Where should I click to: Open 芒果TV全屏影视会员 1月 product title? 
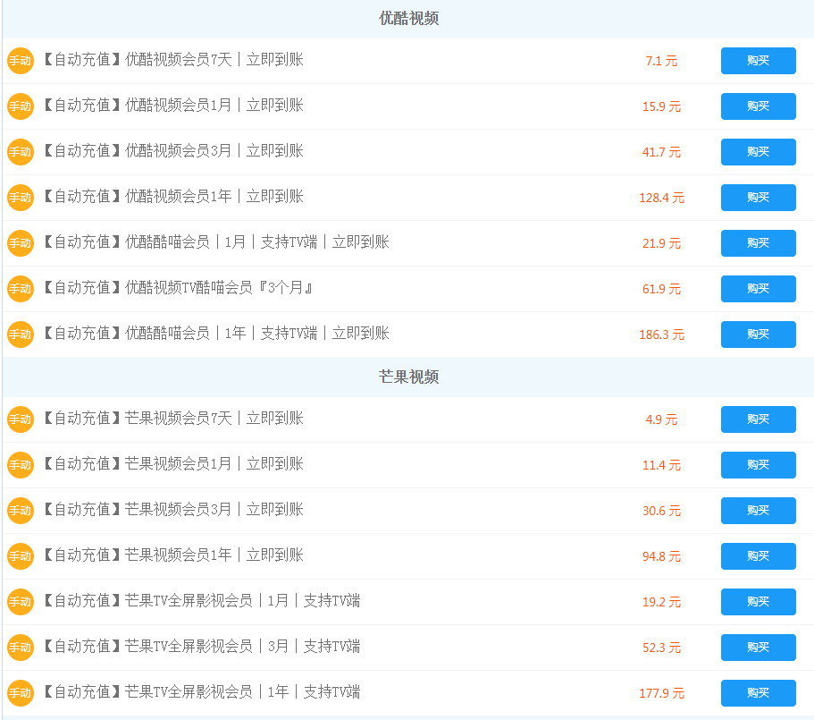point(201,601)
